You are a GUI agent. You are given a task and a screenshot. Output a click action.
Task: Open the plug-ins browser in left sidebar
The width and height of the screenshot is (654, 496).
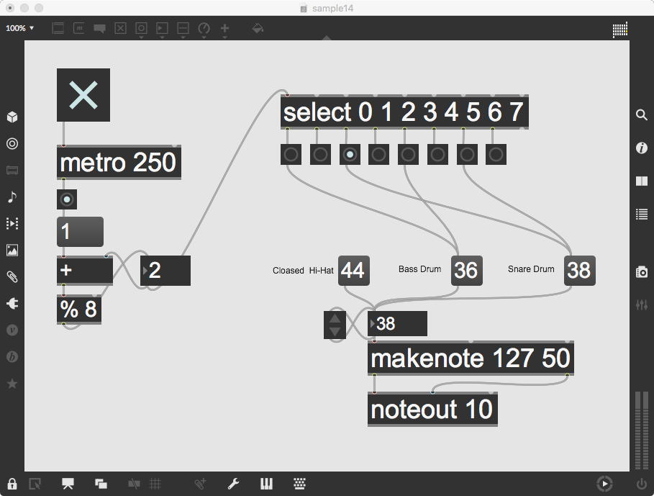(12, 304)
